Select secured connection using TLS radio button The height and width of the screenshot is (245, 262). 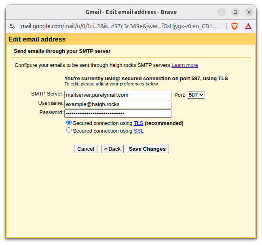click(69, 122)
